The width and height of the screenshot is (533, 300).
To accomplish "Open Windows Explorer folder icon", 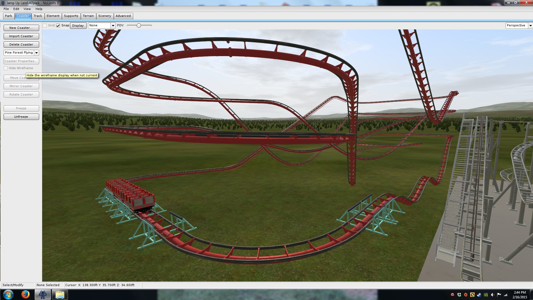I will tap(60, 294).
